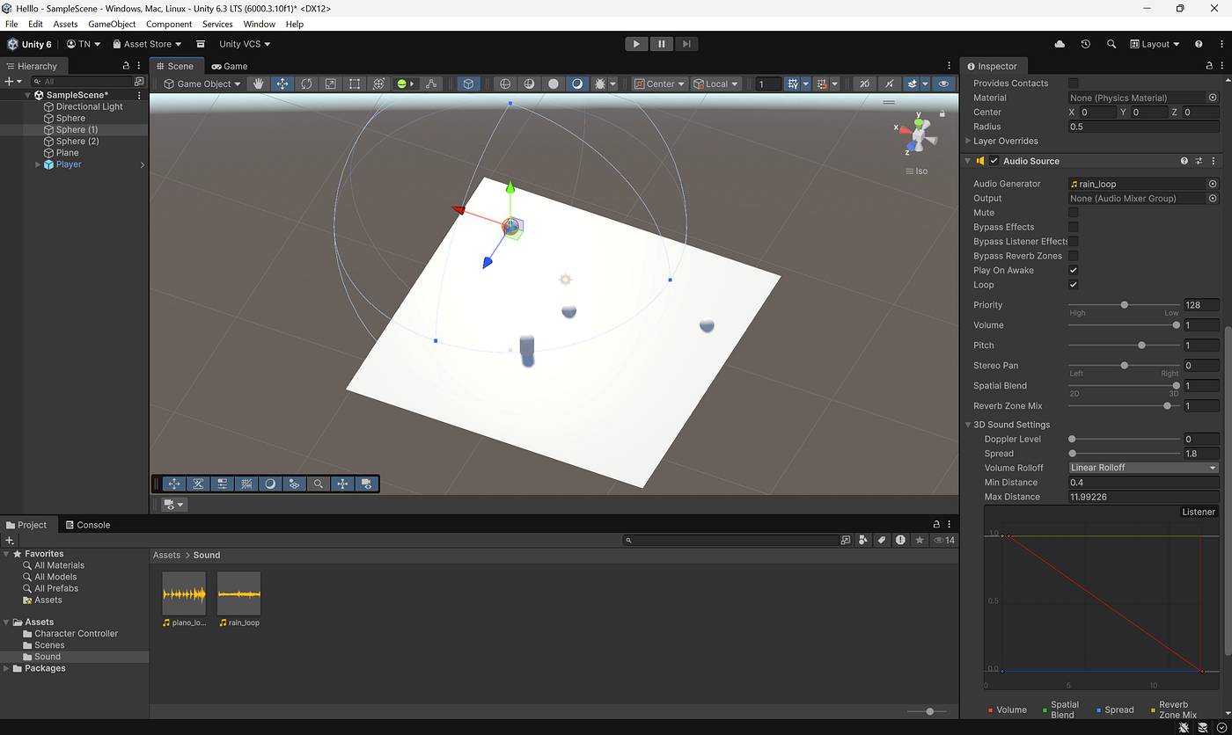
Task: Open Unity cloud icon in top bar
Action: [1060, 44]
